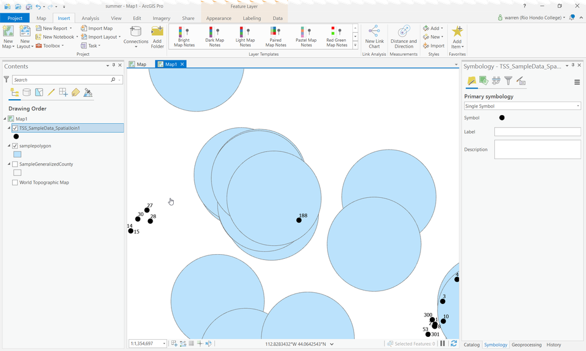Switch to List By Labeling
586x351 pixels.
coord(76,93)
